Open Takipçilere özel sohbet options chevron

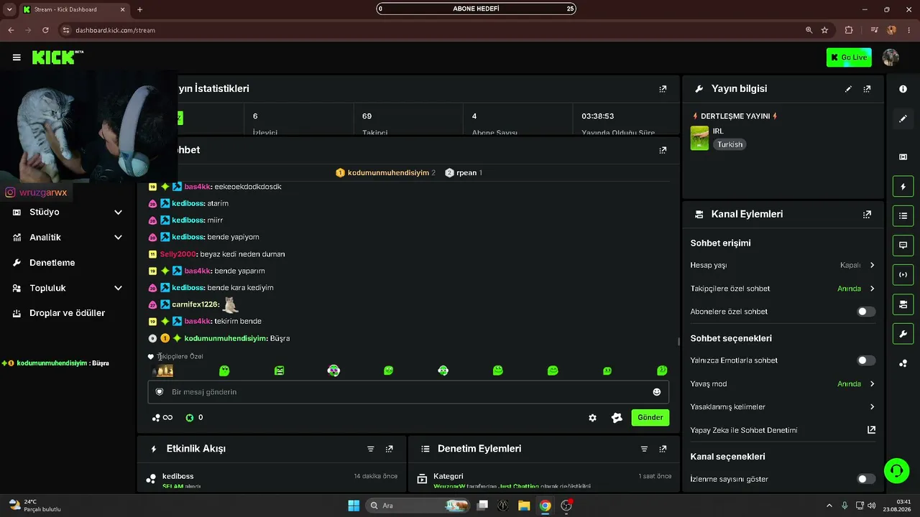pyautogui.click(x=872, y=289)
